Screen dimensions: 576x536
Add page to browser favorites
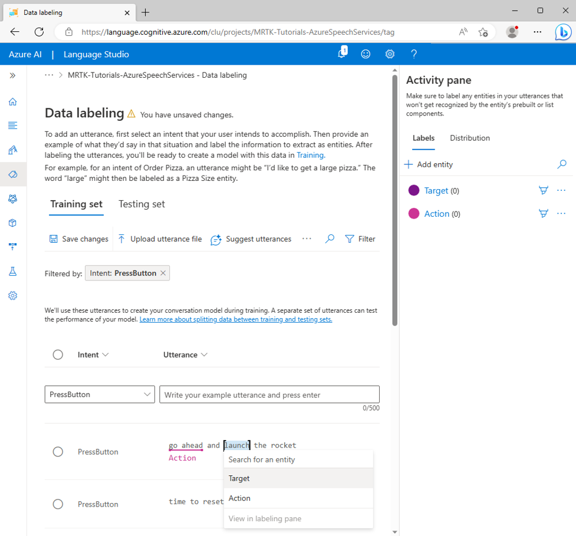pos(483,32)
